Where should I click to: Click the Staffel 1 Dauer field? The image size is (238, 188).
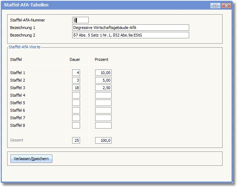(76, 73)
